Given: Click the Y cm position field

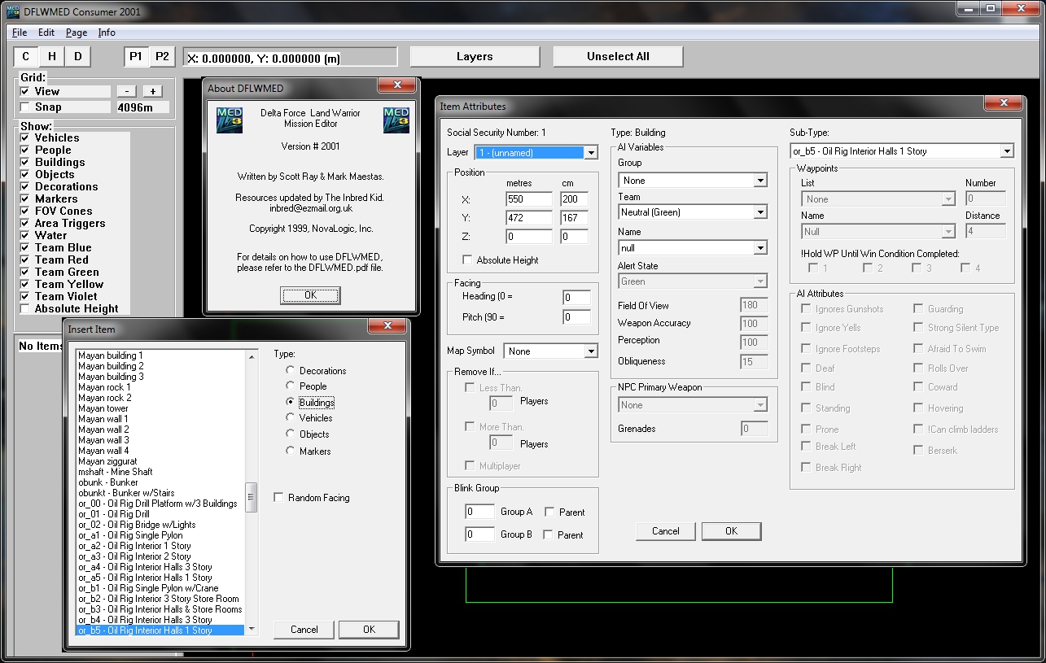Looking at the screenshot, I should [575, 218].
